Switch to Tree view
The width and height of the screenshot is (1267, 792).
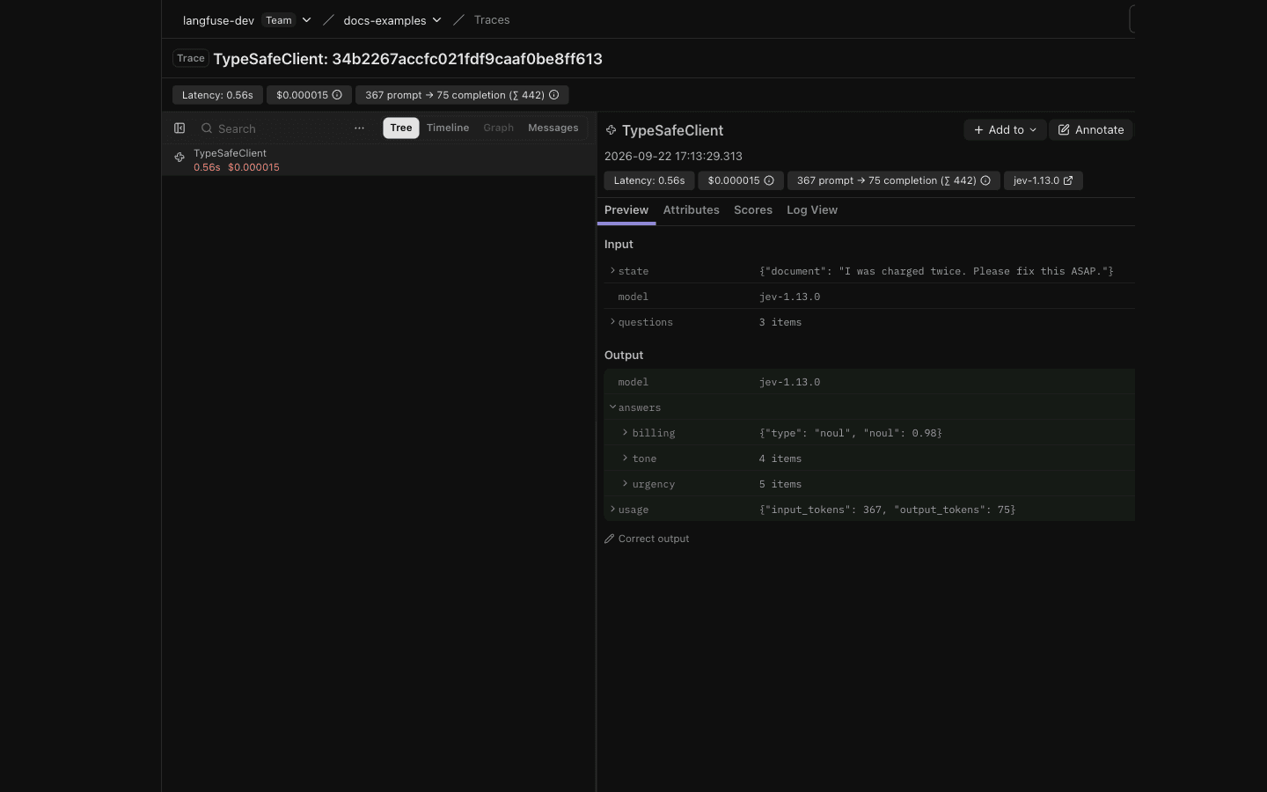click(x=401, y=128)
